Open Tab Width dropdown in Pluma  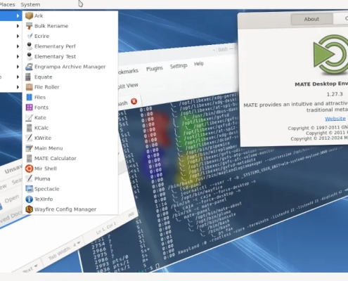tap(64, 251)
